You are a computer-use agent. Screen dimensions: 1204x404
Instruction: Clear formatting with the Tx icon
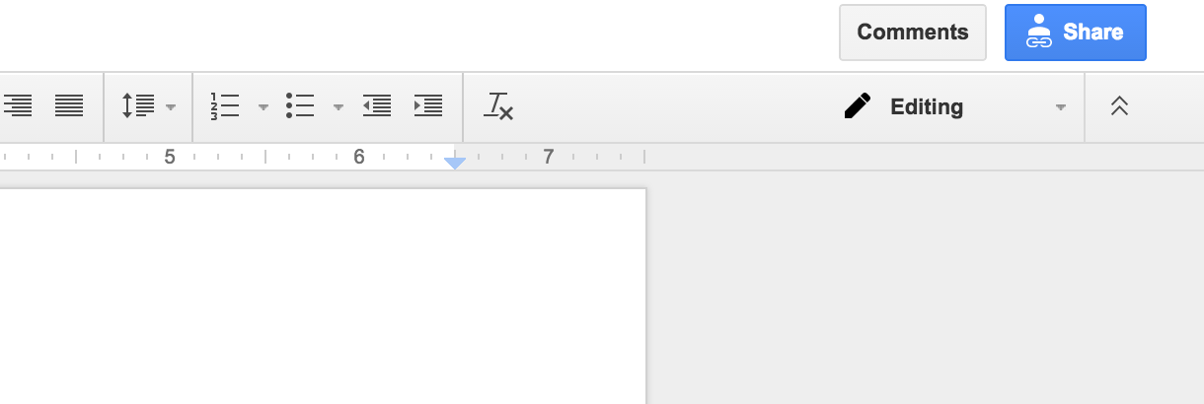pyautogui.click(x=498, y=105)
